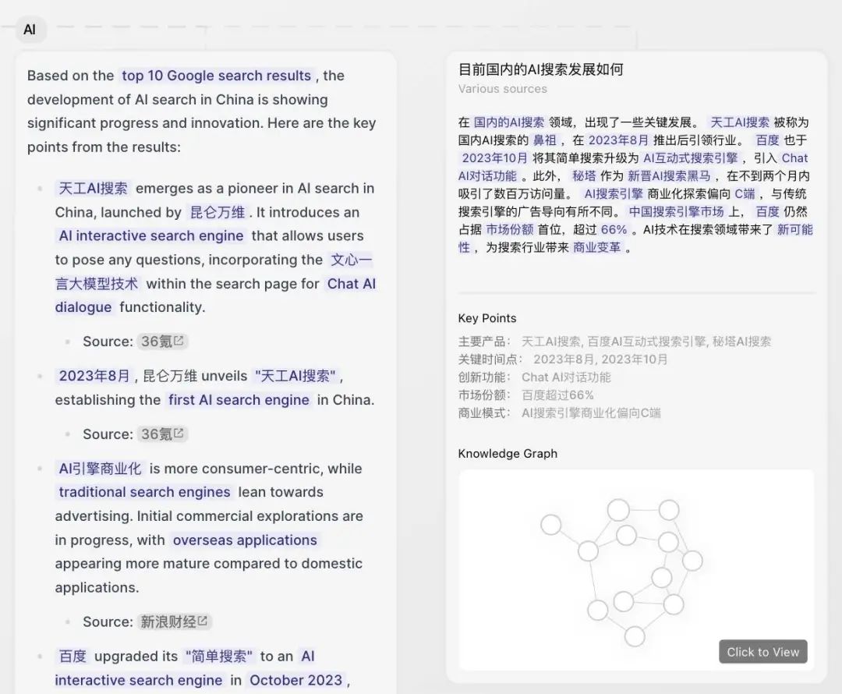Screen dimensions: 842x694
Task: Open the 新浪财经 source link
Action: pos(174,621)
